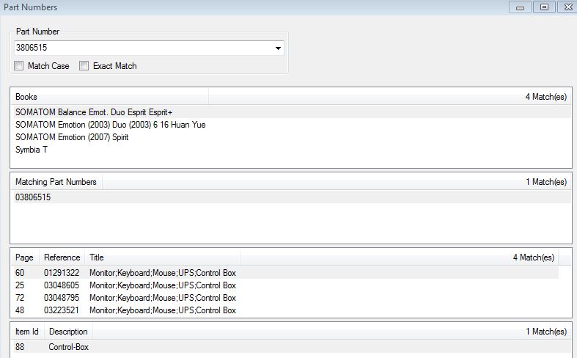Click the Control-Box description
This screenshot has width=577, height=358.
point(68,347)
